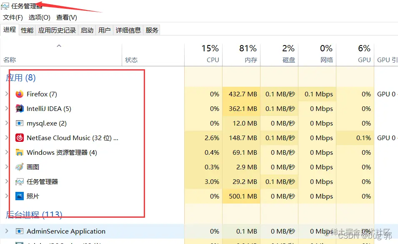Open the 文件(F) menu
This screenshot has height=244, width=398.
[x=13, y=18]
